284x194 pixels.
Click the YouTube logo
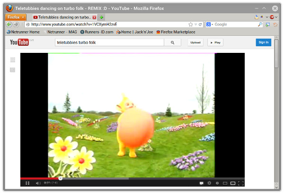pos(19,42)
